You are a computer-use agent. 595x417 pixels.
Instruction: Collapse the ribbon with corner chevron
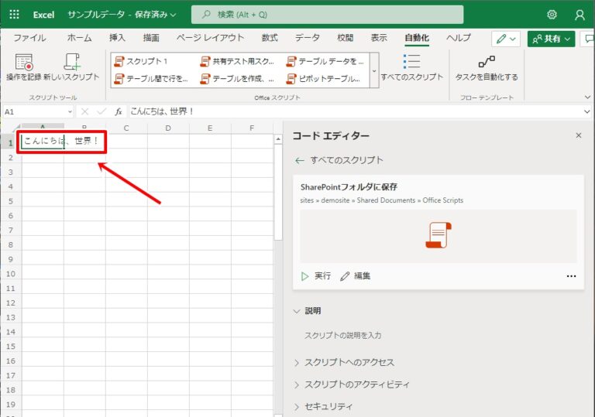tap(587, 97)
